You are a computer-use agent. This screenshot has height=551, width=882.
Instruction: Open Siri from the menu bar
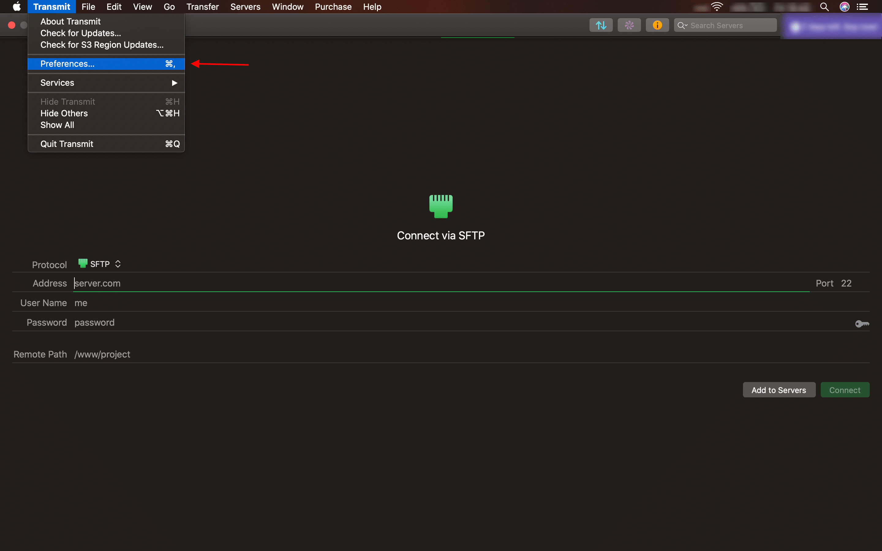coord(844,6)
